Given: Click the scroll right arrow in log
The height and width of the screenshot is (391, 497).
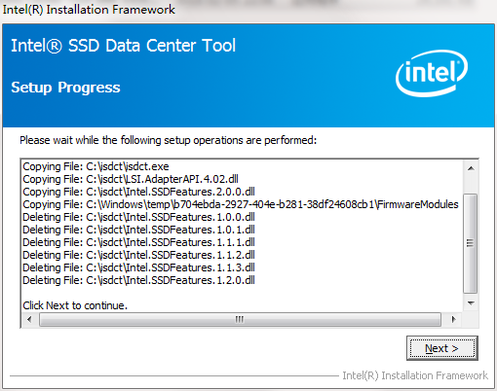Looking at the screenshot, I should coord(454,319).
